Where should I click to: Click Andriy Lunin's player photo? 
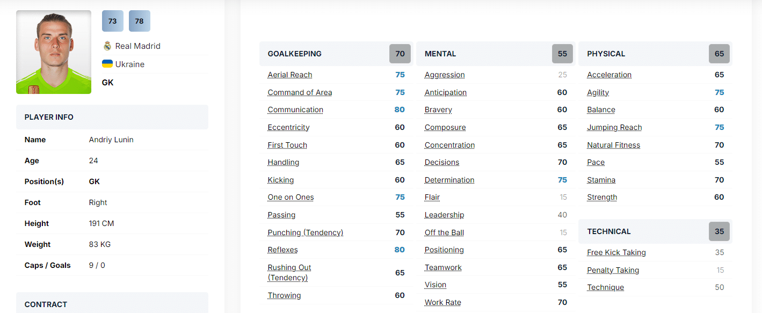(54, 52)
